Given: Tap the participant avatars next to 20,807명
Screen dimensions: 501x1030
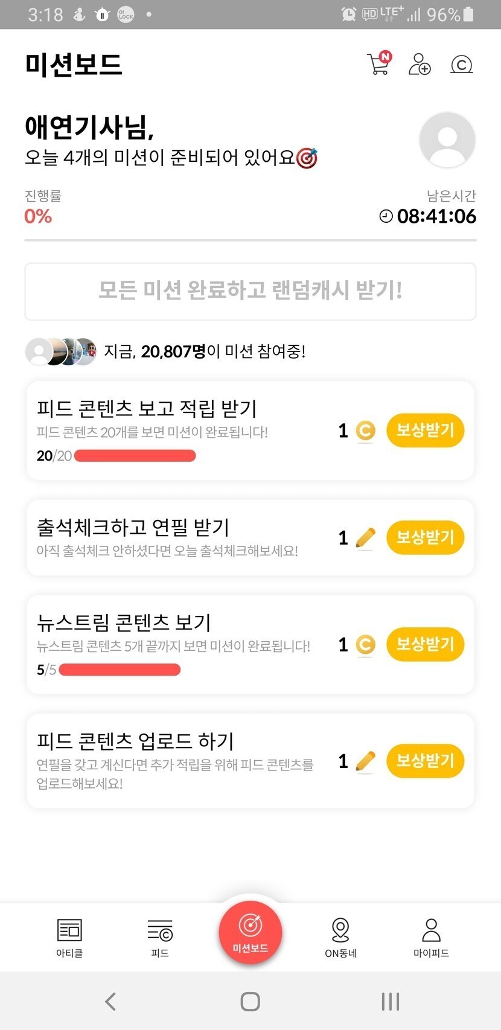Looking at the screenshot, I should coord(61,351).
